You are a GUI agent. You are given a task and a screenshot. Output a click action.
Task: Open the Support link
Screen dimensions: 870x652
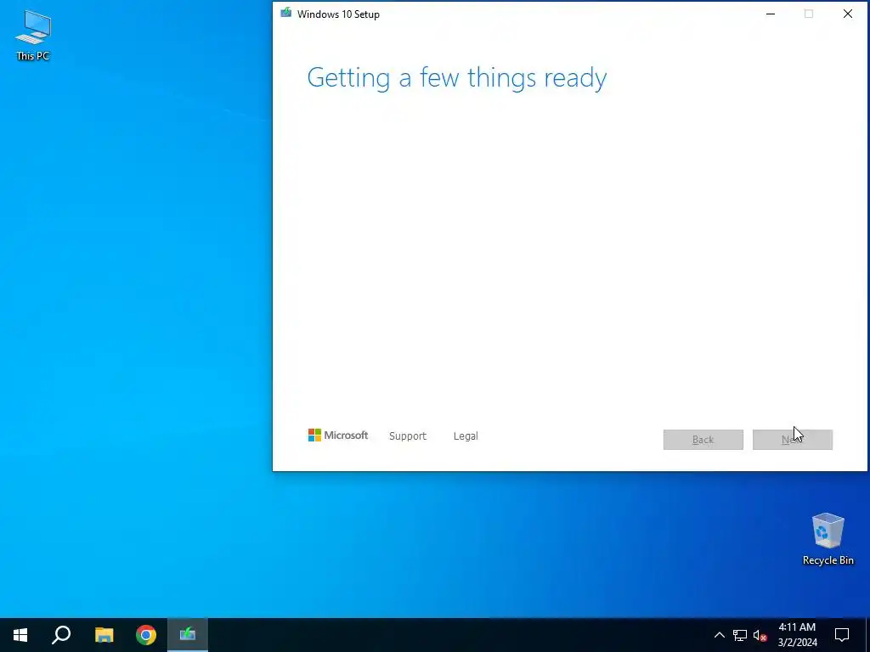coord(408,436)
